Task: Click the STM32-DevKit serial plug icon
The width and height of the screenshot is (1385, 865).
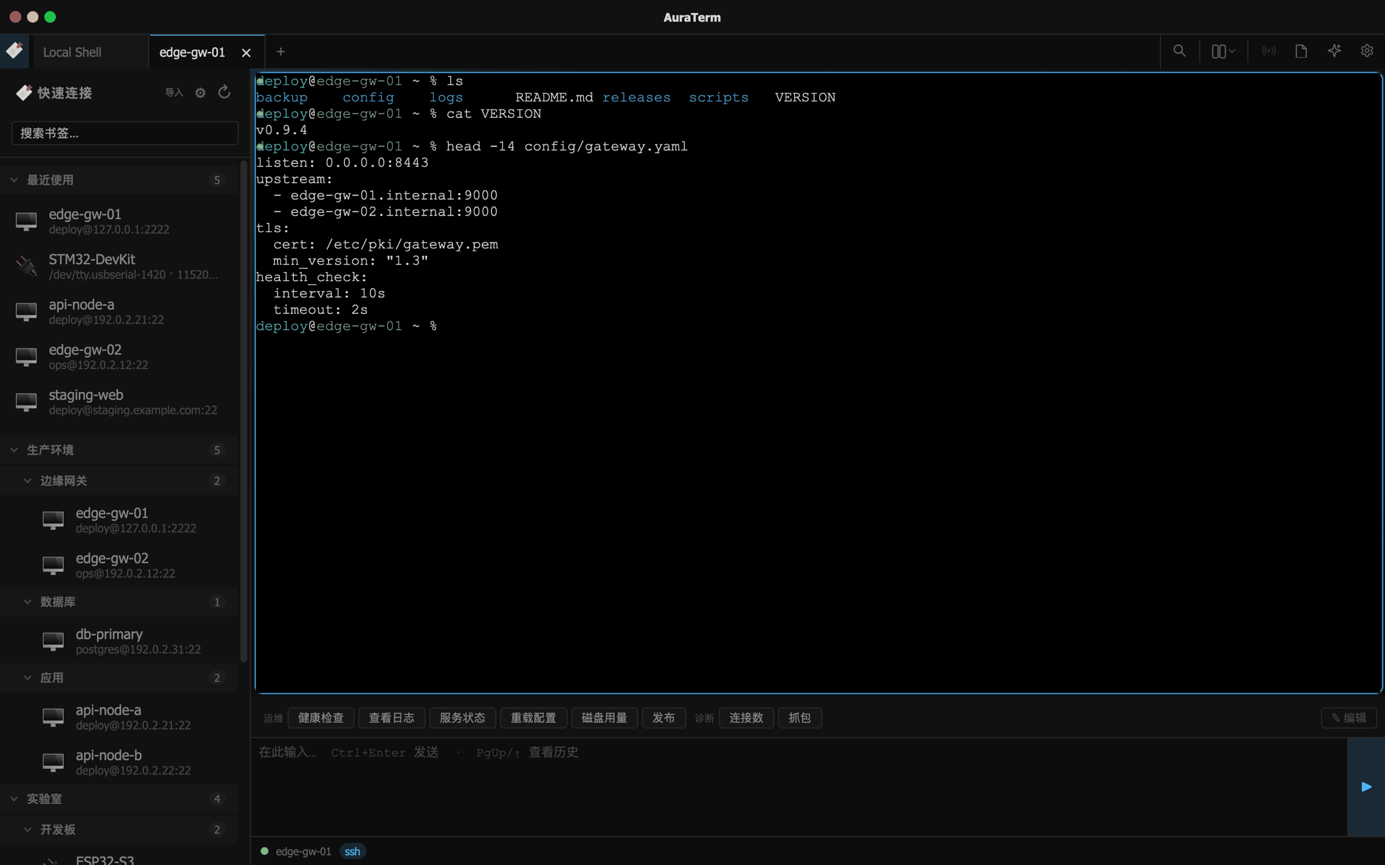Action: click(x=26, y=266)
